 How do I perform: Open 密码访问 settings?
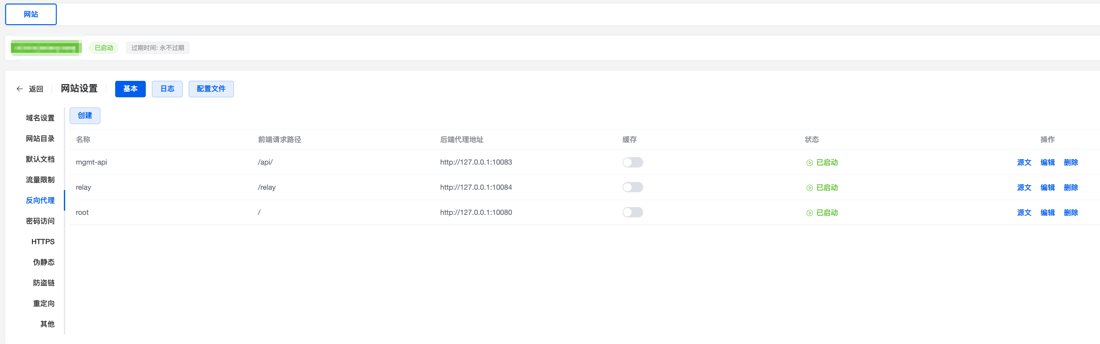point(40,221)
